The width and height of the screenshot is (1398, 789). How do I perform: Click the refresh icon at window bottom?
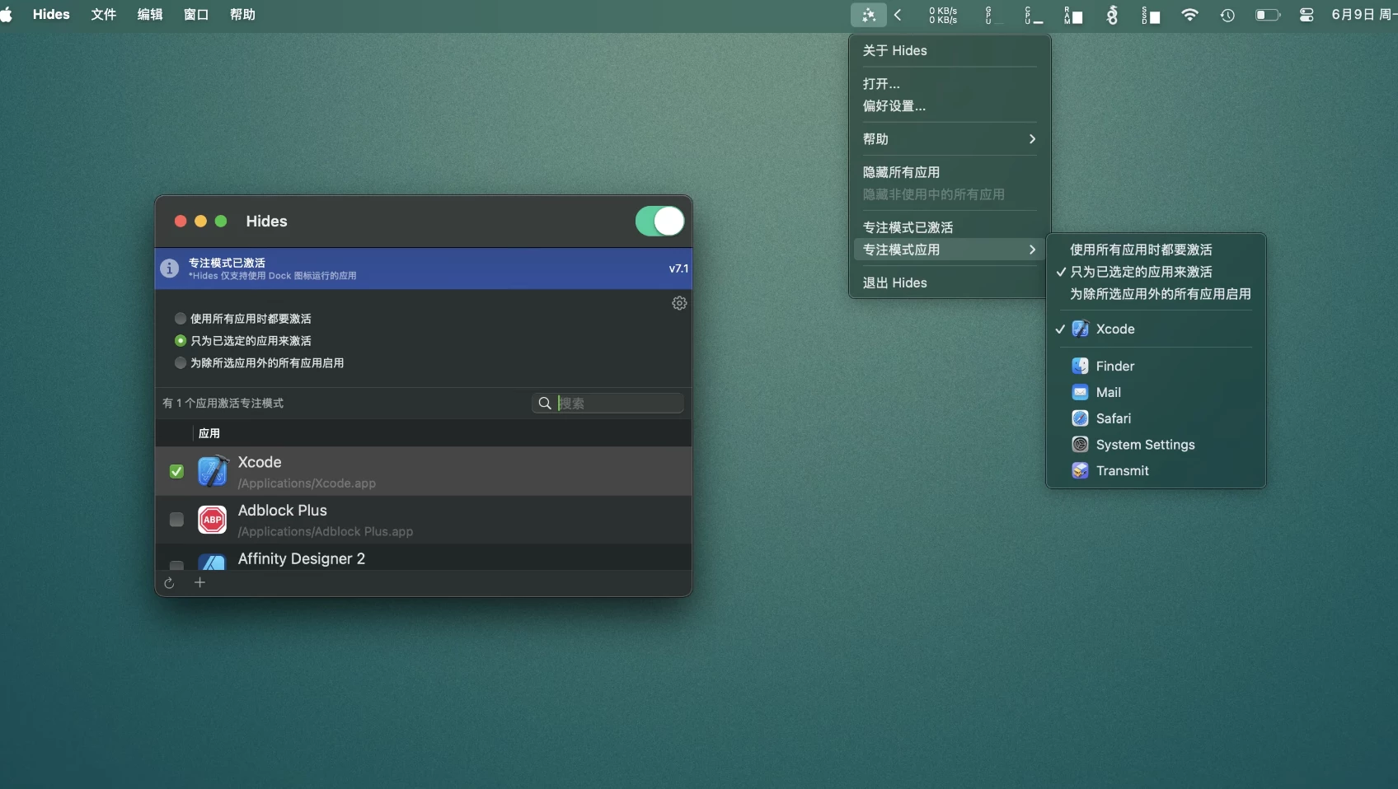click(x=169, y=583)
